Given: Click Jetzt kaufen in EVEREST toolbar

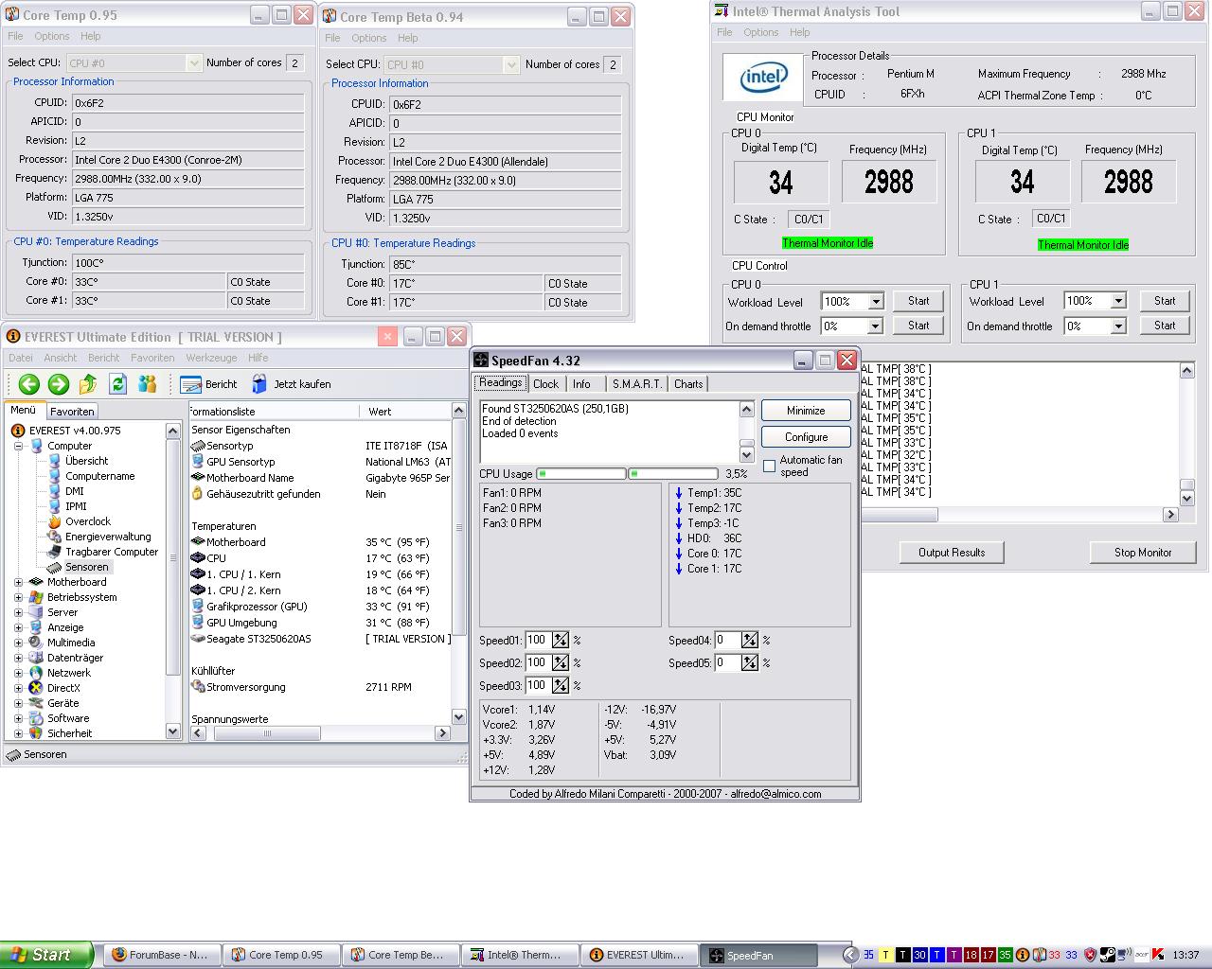Looking at the screenshot, I should 291,383.
